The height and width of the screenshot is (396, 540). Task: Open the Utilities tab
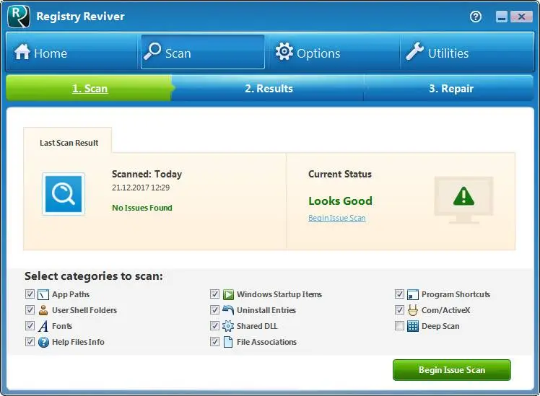click(467, 52)
